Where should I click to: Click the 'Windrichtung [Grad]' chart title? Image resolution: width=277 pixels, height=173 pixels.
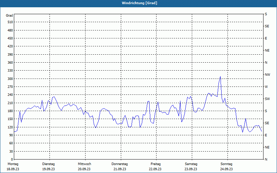click(140, 3)
